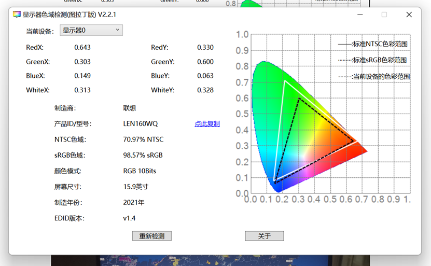Select the WhiteX value 0.313

click(x=82, y=90)
